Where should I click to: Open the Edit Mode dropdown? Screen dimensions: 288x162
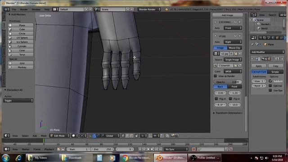pos(60,136)
